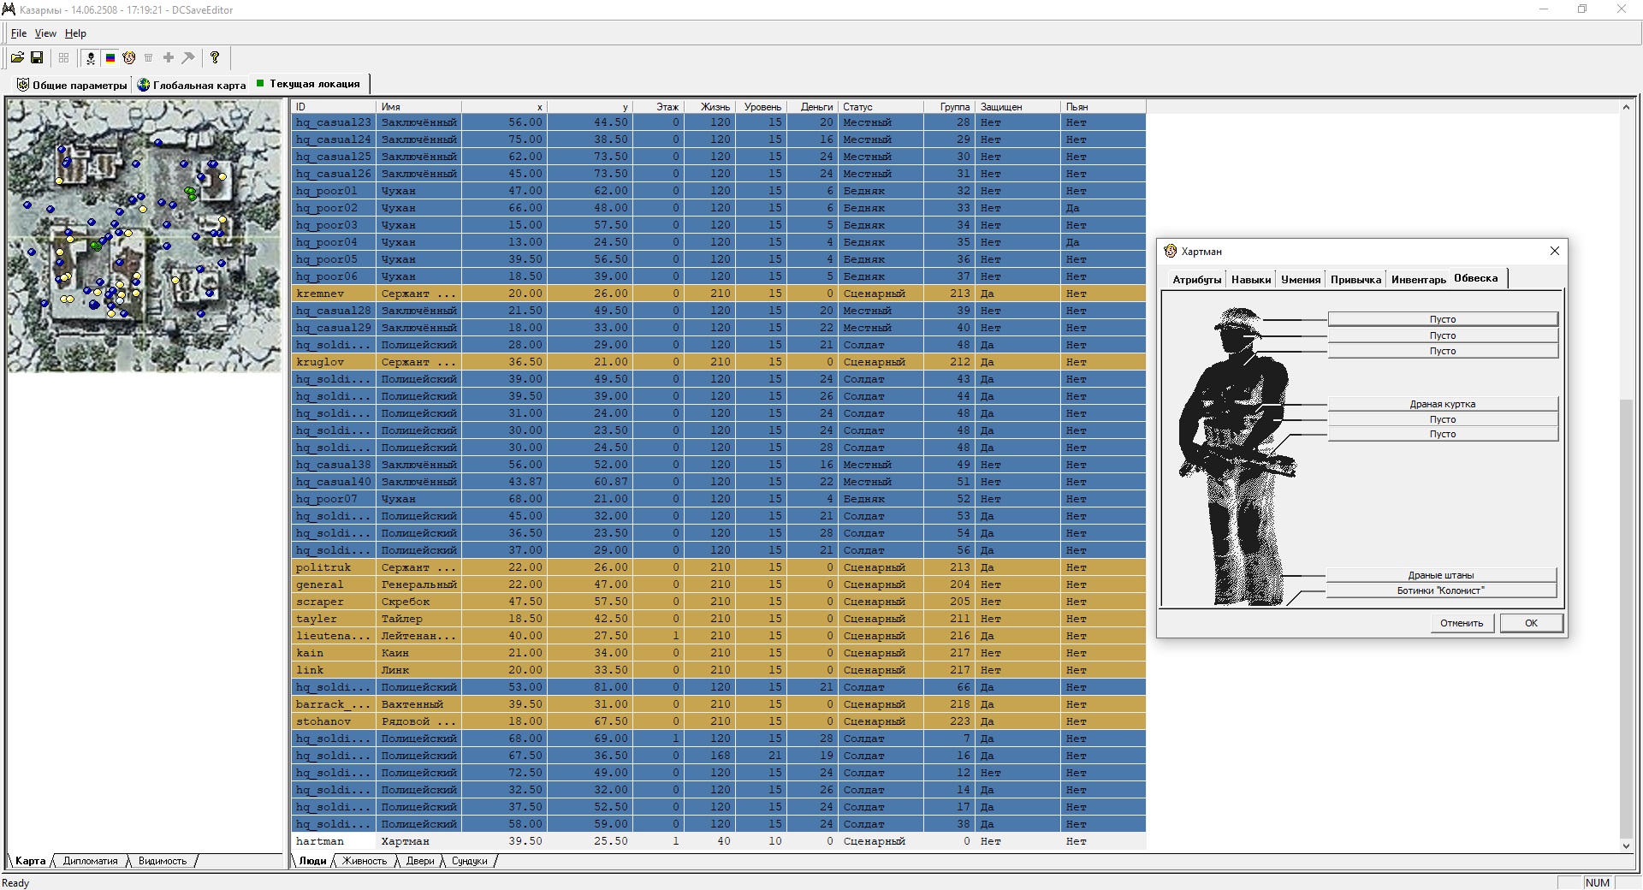Sort by the Статус column header
Viewport: 1643px width, 890px height.
(x=881, y=107)
